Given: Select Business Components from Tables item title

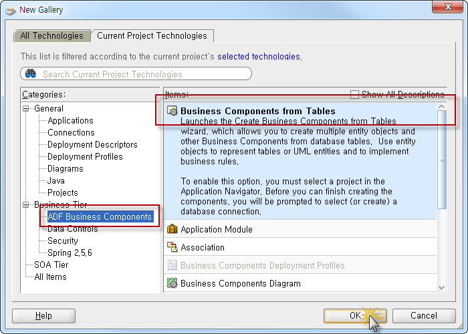Looking at the screenshot, I should click(x=258, y=111).
